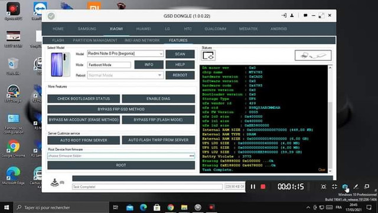Click the pencil annotate icon in recorder bar
Image resolution: width=378 pixels, height=213 pixels.
pyautogui.click(x=356, y=187)
